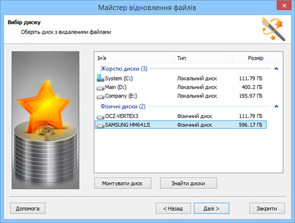Image resolution: width=295 pixels, height=223 pixels.
Task: Click the Монтувати диск button
Action: pos(123,183)
